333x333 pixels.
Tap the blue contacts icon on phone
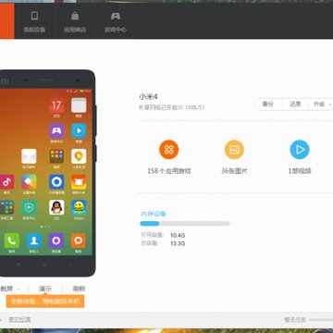tap(34, 240)
